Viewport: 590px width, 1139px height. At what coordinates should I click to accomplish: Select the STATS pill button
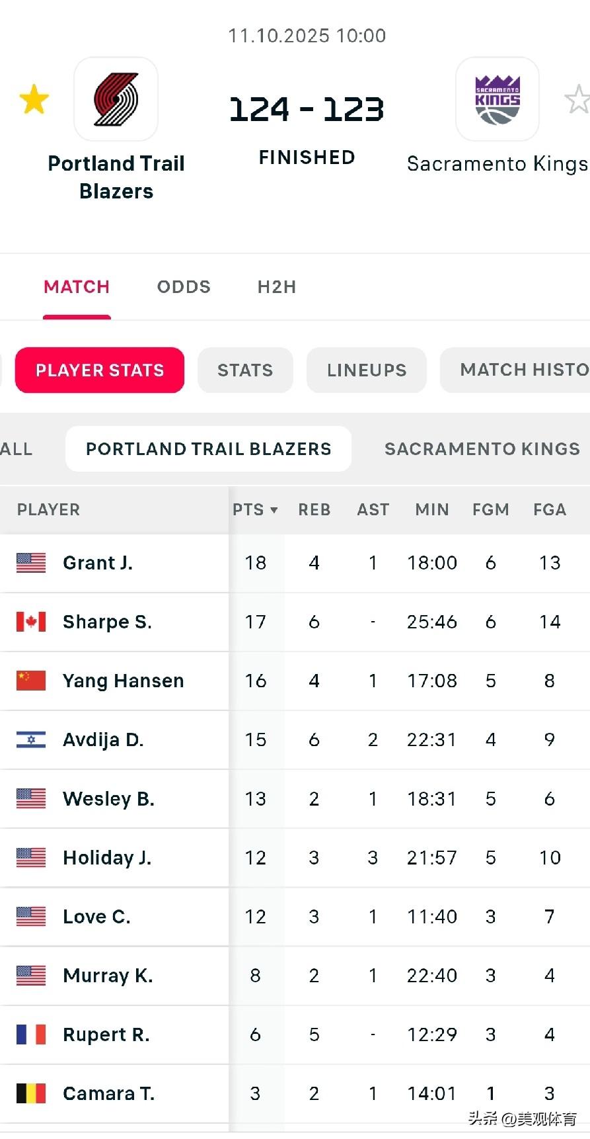point(245,370)
